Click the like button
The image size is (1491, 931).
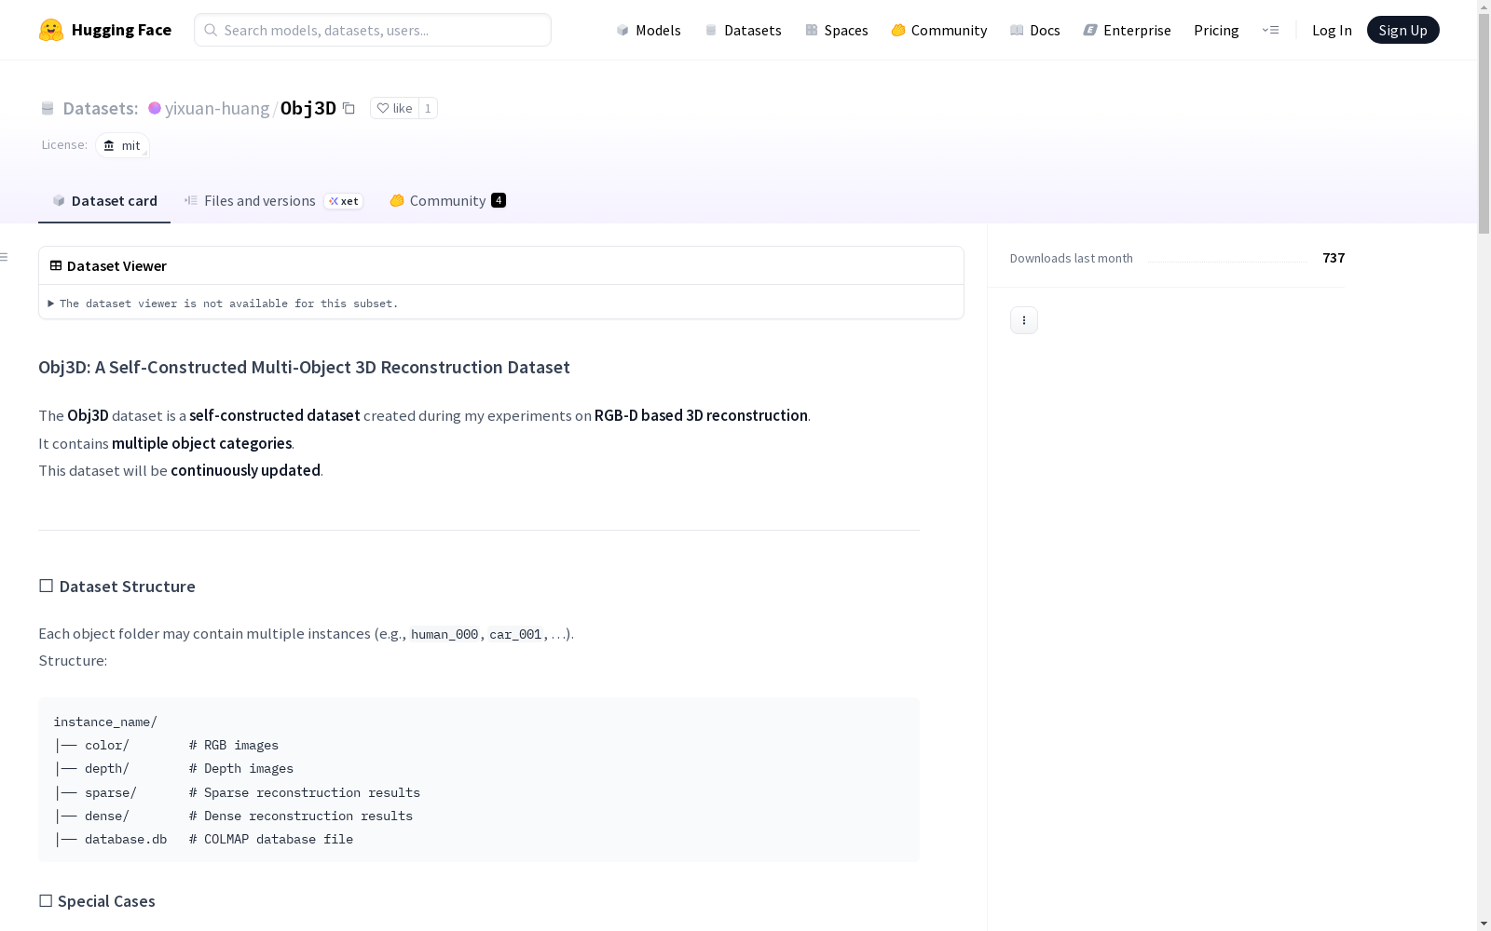click(x=394, y=108)
